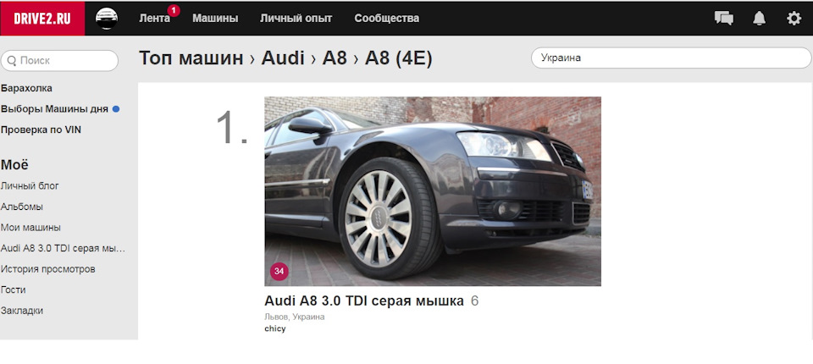Screen dimensions: 813x364
Task: Open Гости in sidebar
Action: 14,290
